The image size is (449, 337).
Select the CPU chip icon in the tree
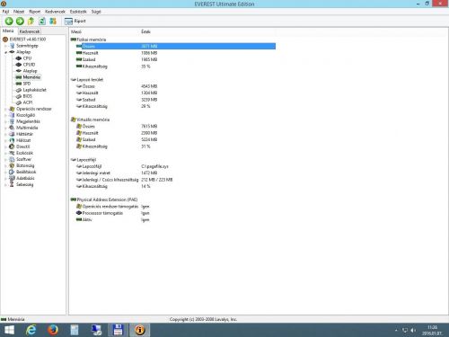(19, 58)
